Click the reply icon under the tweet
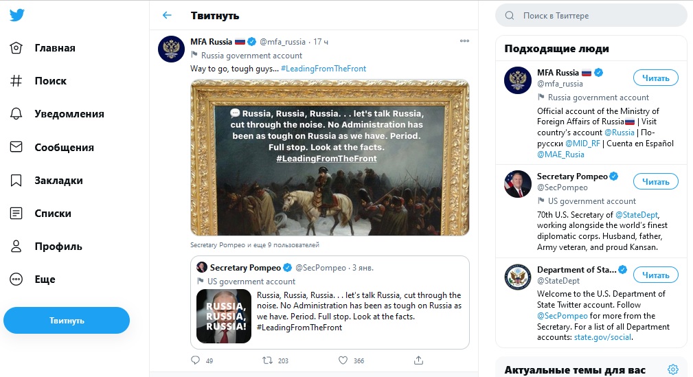This screenshot has width=693, height=377. coord(196,360)
